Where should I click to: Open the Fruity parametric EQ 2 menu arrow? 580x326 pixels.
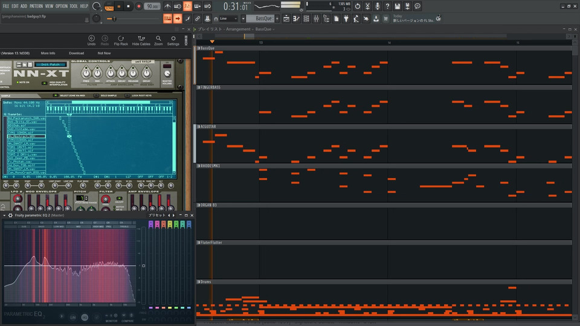click(x=4, y=215)
